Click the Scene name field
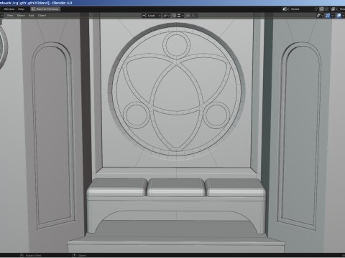345x258 pixels. 301,9
